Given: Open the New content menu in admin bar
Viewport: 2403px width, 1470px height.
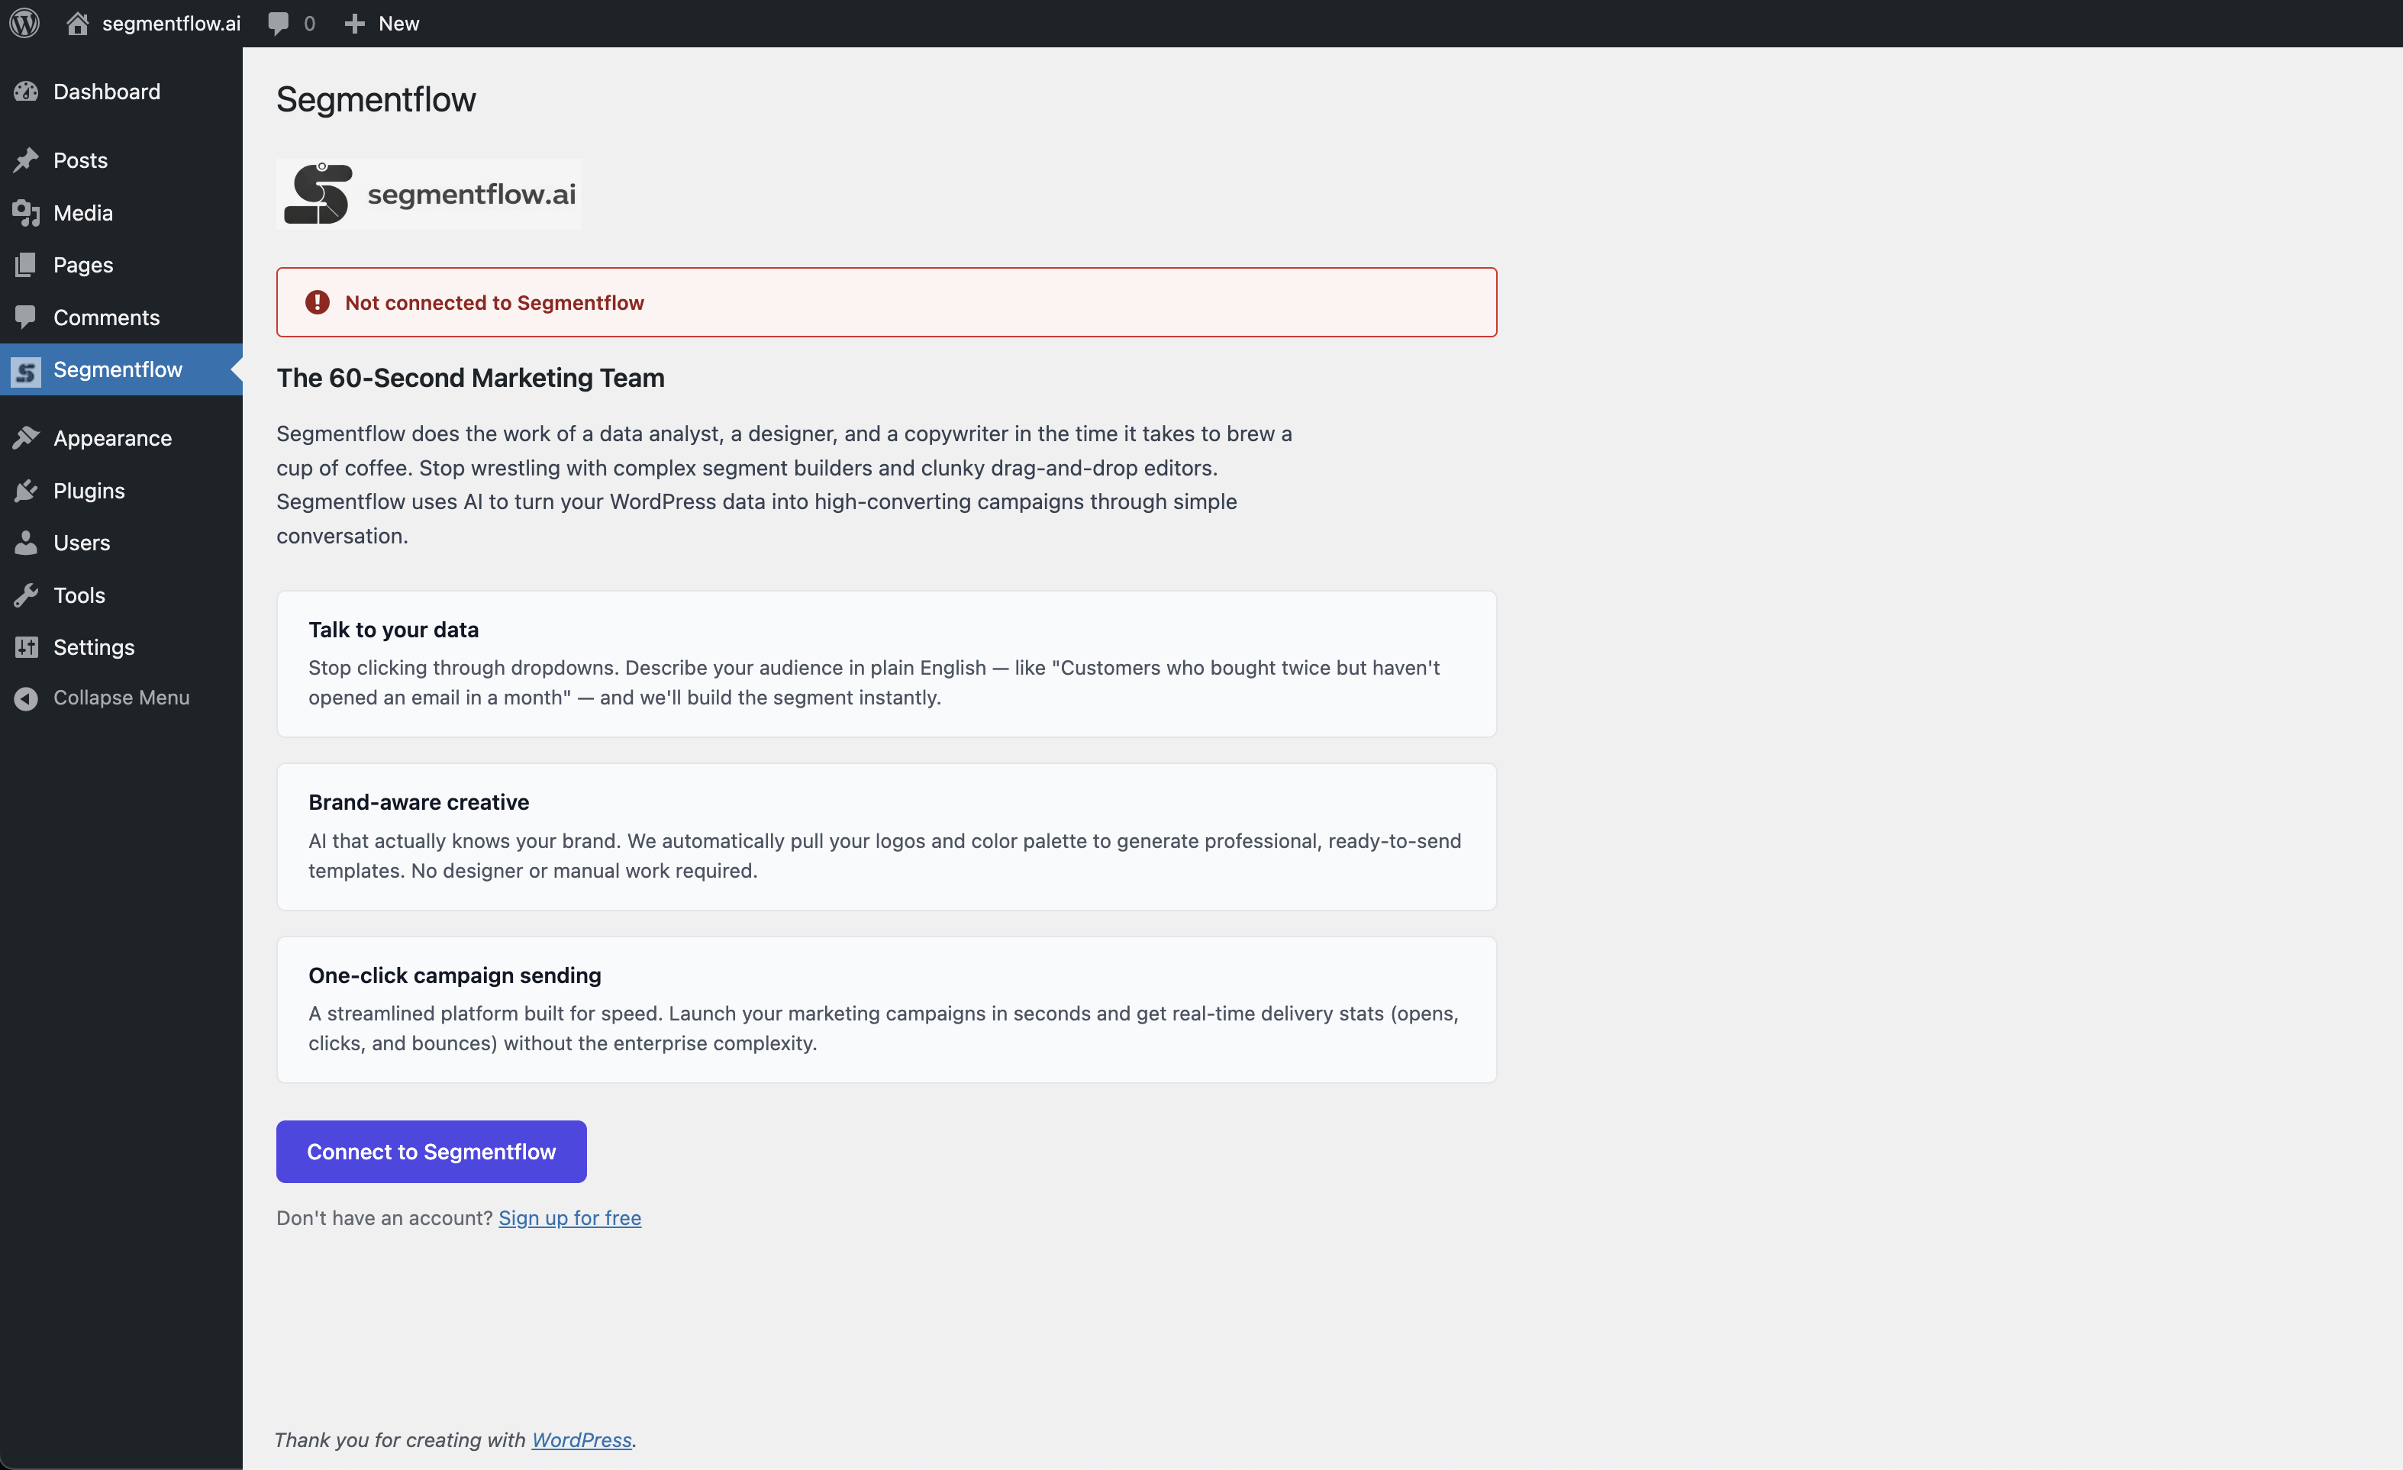Looking at the screenshot, I should [382, 24].
